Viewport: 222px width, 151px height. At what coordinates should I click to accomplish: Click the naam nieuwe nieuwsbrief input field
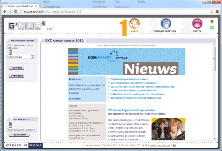(x=22, y=130)
